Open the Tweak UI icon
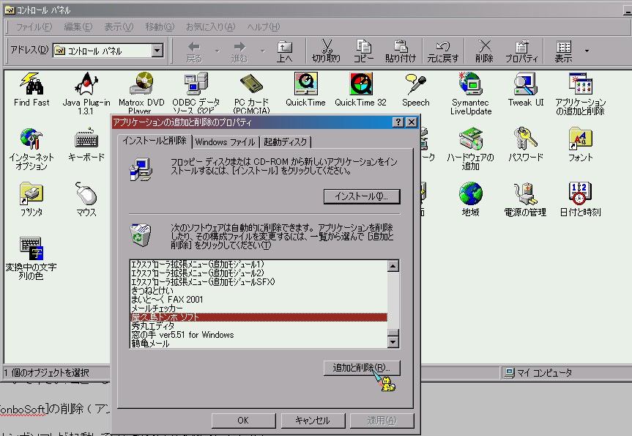Image resolution: width=632 pixels, height=436 pixels. point(526,89)
